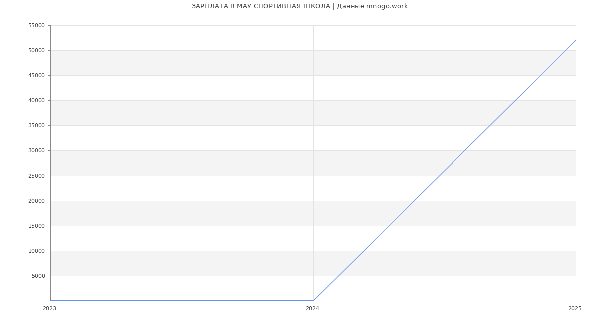Select the 2024 x-axis label

(x=312, y=309)
